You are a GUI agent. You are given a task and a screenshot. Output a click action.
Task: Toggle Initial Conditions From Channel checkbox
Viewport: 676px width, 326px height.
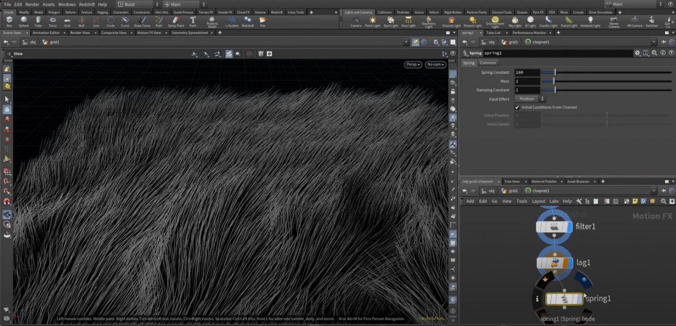click(517, 107)
